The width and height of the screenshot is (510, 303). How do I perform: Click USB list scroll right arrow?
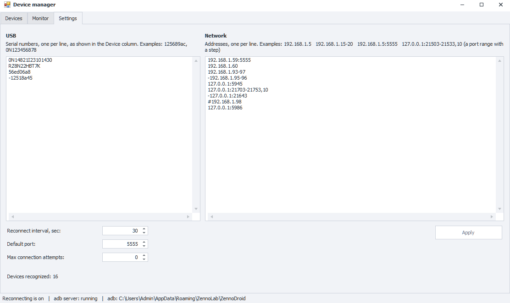[x=188, y=216]
